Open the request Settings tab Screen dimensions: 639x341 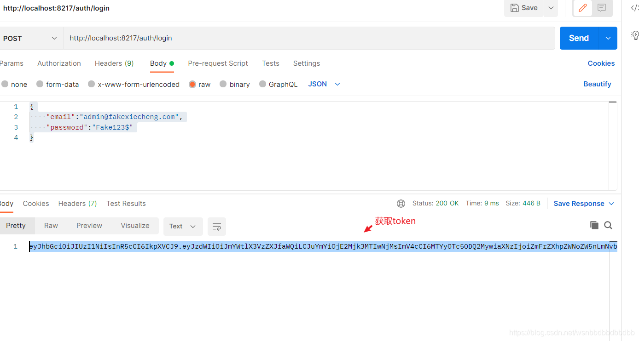307,63
